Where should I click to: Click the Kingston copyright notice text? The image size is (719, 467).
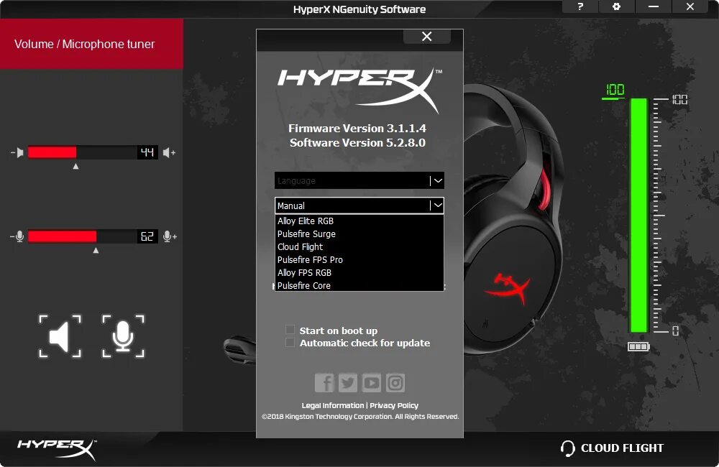click(360, 417)
